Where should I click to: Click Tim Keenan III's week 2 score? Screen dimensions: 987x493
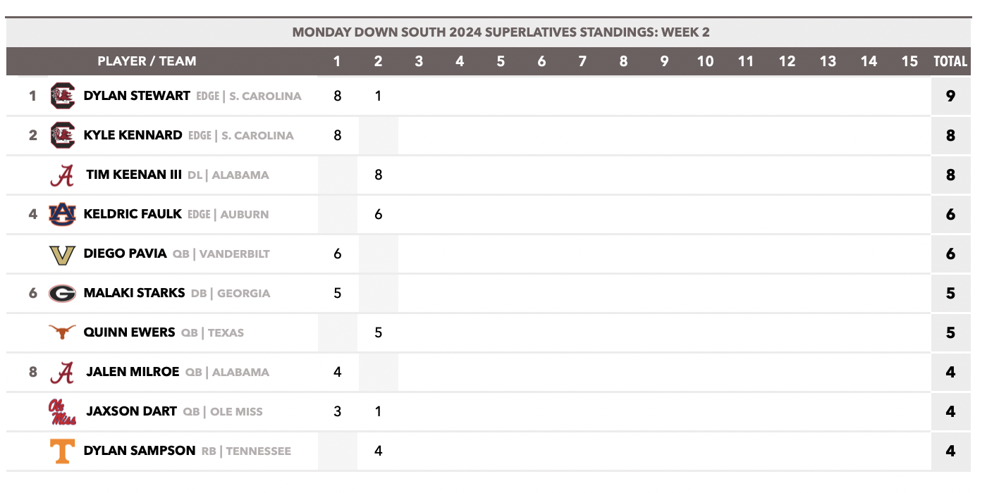tap(378, 175)
